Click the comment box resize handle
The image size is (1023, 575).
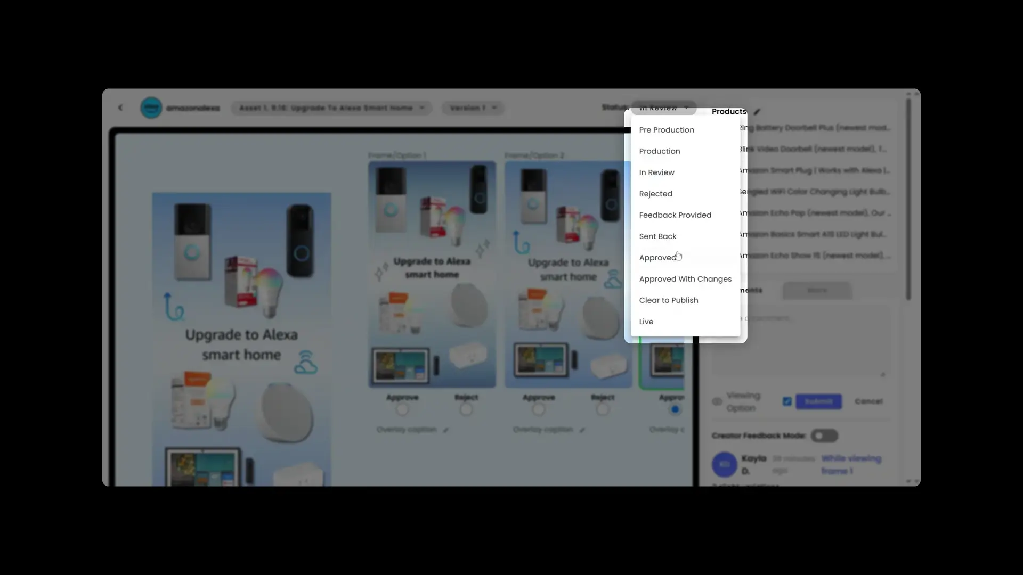(883, 374)
